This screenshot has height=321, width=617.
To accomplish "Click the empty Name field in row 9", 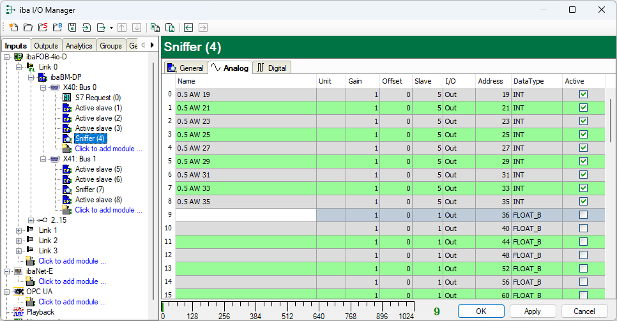I will (246, 215).
